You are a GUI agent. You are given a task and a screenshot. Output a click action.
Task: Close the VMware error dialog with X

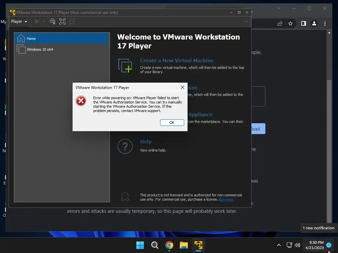182,87
